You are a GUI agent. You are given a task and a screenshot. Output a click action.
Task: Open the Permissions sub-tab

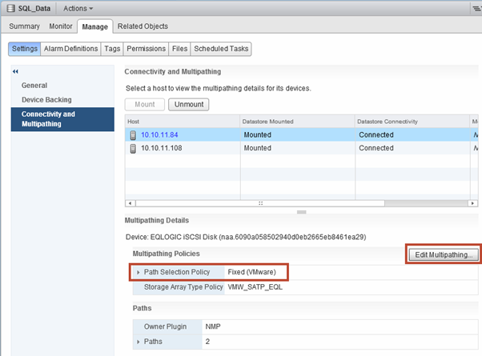point(146,49)
